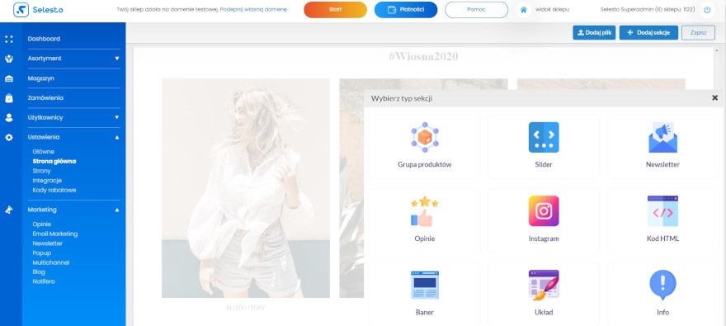
Task: Select Kody rabatowe under Ustawienia
Action: [x=54, y=191]
